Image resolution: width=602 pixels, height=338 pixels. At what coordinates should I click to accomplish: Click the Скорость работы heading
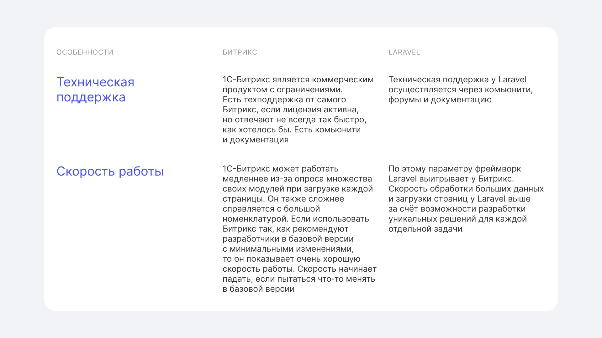tap(110, 171)
